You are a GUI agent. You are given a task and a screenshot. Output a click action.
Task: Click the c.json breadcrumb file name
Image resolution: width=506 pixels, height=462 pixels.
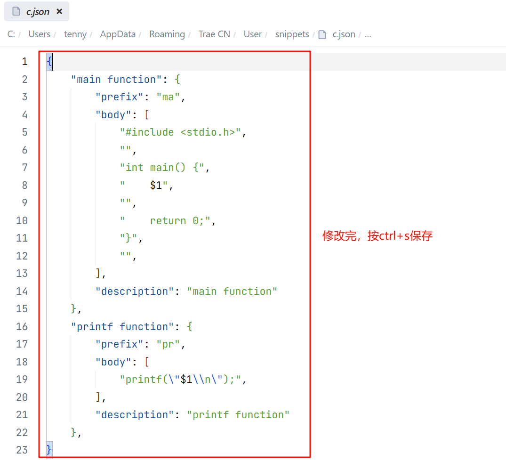pyautogui.click(x=344, y=34)
